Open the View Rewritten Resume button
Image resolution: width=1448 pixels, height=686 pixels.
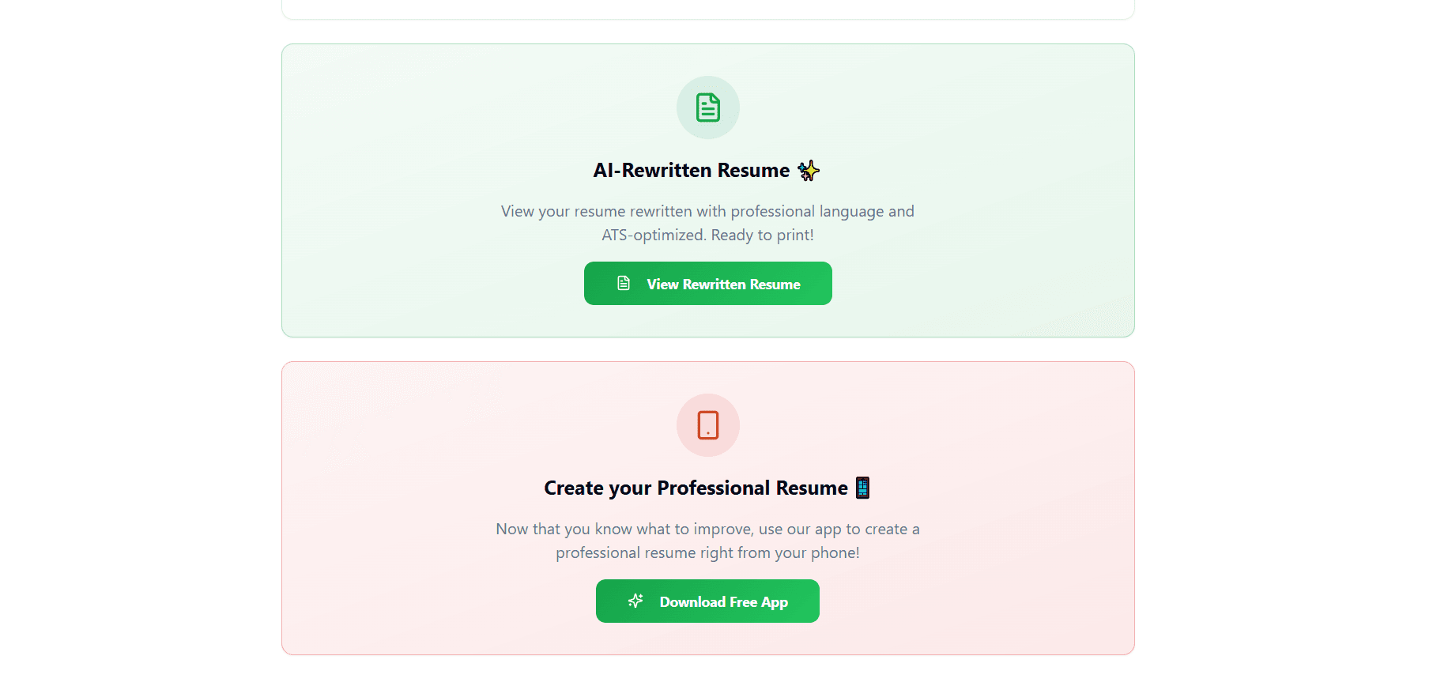pos(722,284)
